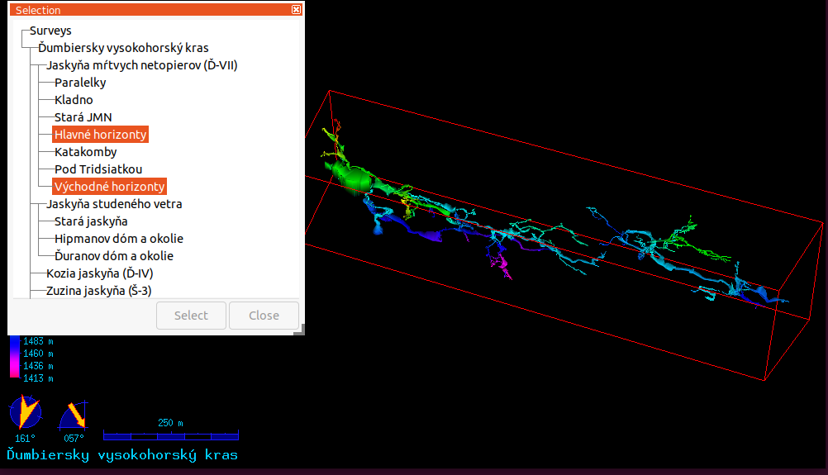Viewport: 828px width, 475px height.
Task: Select the Stará JMN survey
Action: [x=83, y=117]
